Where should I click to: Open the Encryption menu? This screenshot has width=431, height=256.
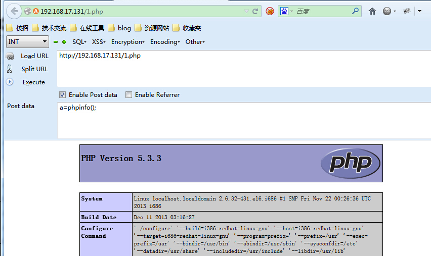click(128, 42)
